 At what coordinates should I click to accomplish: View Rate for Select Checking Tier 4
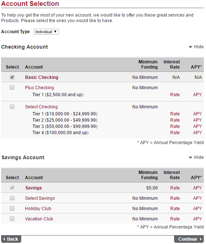175,133
